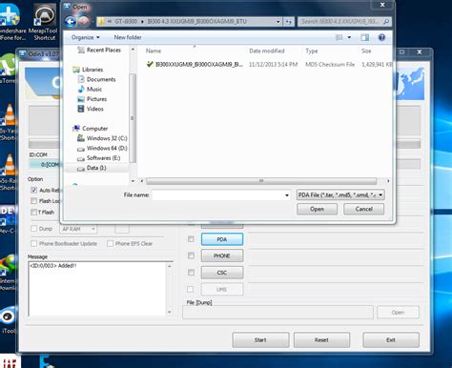Click Exit in Odin window
Image resolution: width=452 pixels, height=368 pixels.
391,340
